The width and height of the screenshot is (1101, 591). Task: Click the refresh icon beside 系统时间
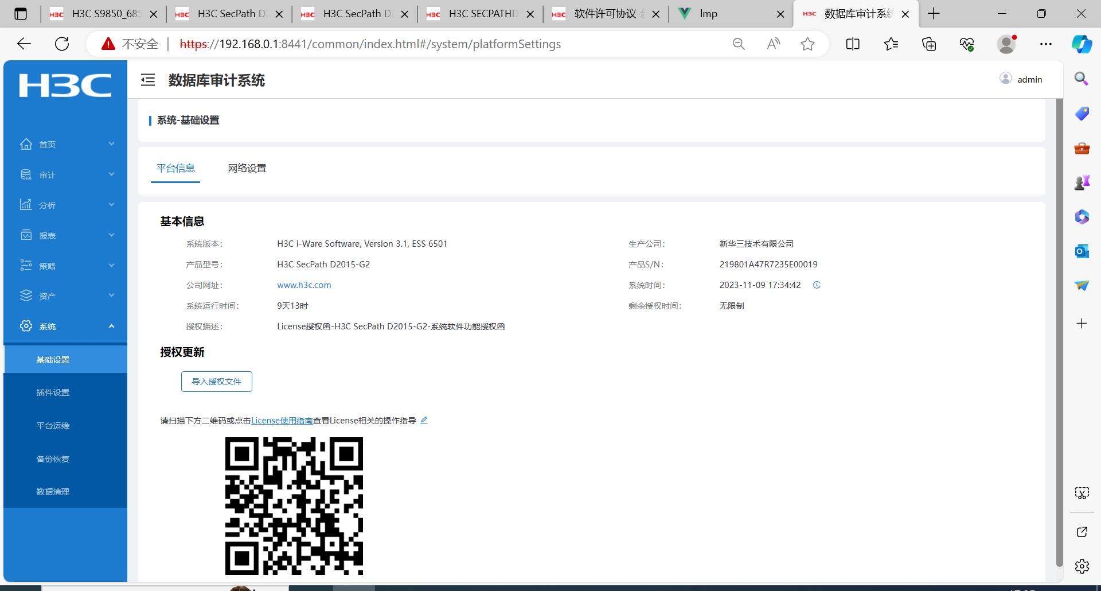tap(817, 285)
